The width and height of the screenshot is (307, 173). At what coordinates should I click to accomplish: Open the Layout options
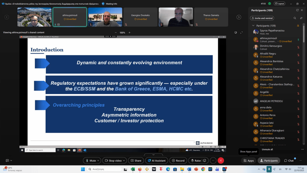pos(280,4)
